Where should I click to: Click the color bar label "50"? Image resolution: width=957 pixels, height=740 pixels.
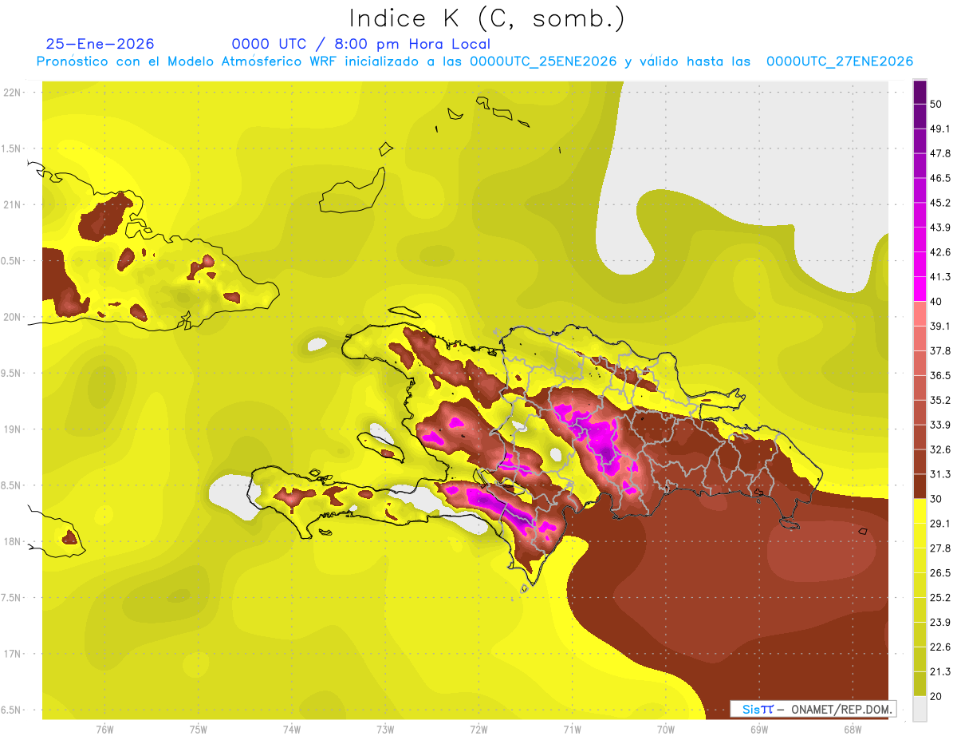tap(936, 105)
